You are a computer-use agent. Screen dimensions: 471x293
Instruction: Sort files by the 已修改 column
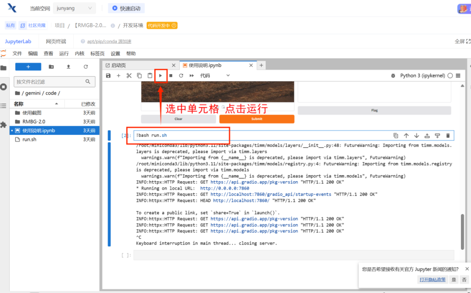(82, 104)
